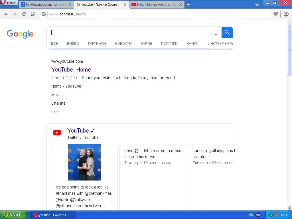
Task: Open the tweet photo thumbnail
Action: click(x=84, y=162)
